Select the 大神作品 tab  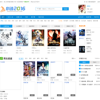[x=6, y=26]
